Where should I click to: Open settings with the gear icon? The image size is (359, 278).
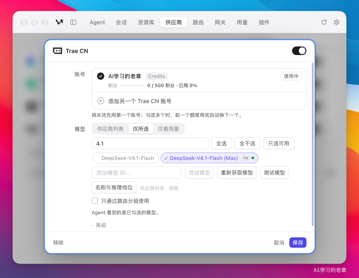(x=336, y=22)
